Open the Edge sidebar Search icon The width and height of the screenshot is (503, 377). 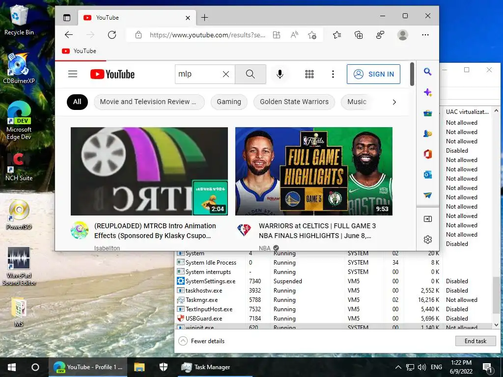[428, 71]
